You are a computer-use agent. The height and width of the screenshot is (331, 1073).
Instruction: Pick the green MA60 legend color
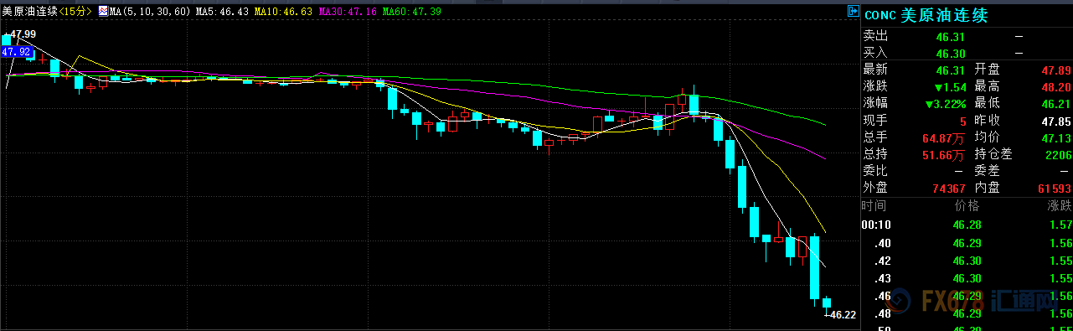tap(412, 13)
